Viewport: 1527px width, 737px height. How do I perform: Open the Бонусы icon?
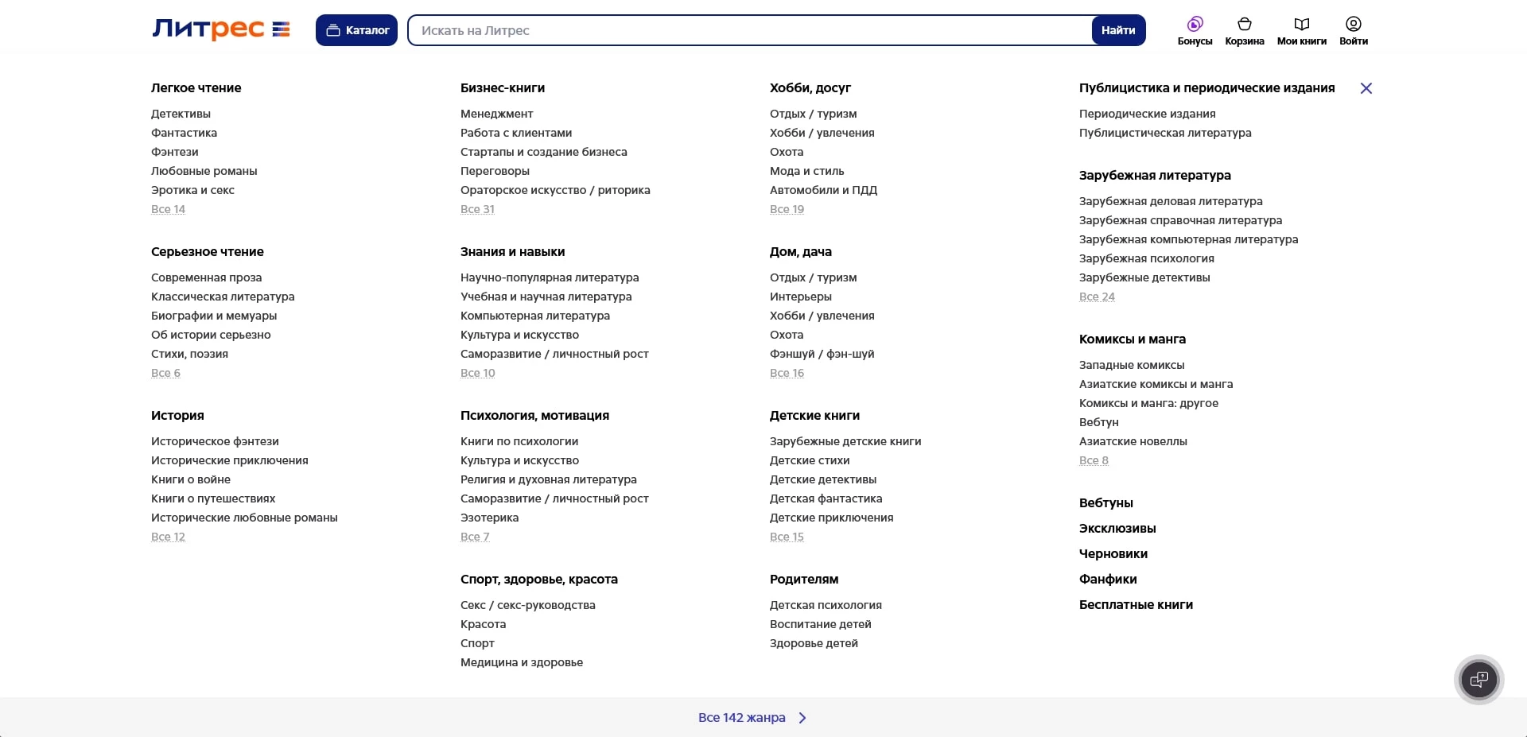[1195, 30]
